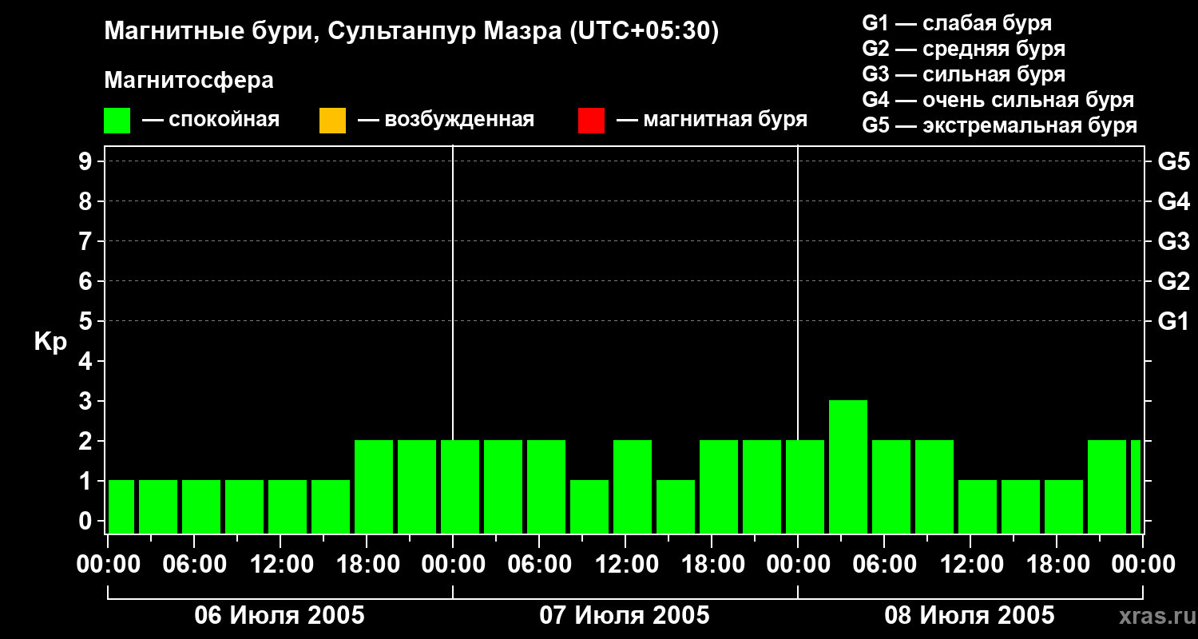The width and height of the screenshot is (1198, 639).
Task: Click the narrow first bar starting 06 Июля
Action: pyautogui.click(x=121, y=506)
